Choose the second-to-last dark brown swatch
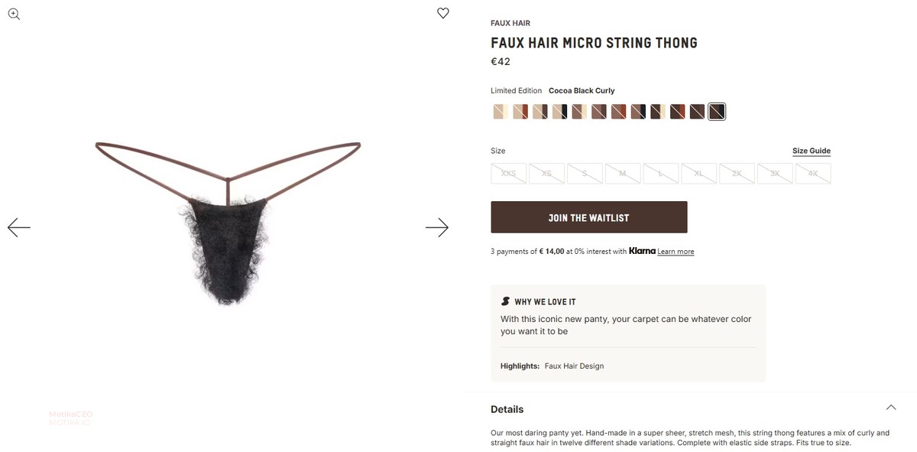Viewport: 917px width, 452px height. point(697,112)
